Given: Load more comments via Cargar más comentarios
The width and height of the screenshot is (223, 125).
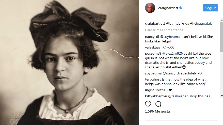Looking at the screenshot, I should click(x=164, y=30).
